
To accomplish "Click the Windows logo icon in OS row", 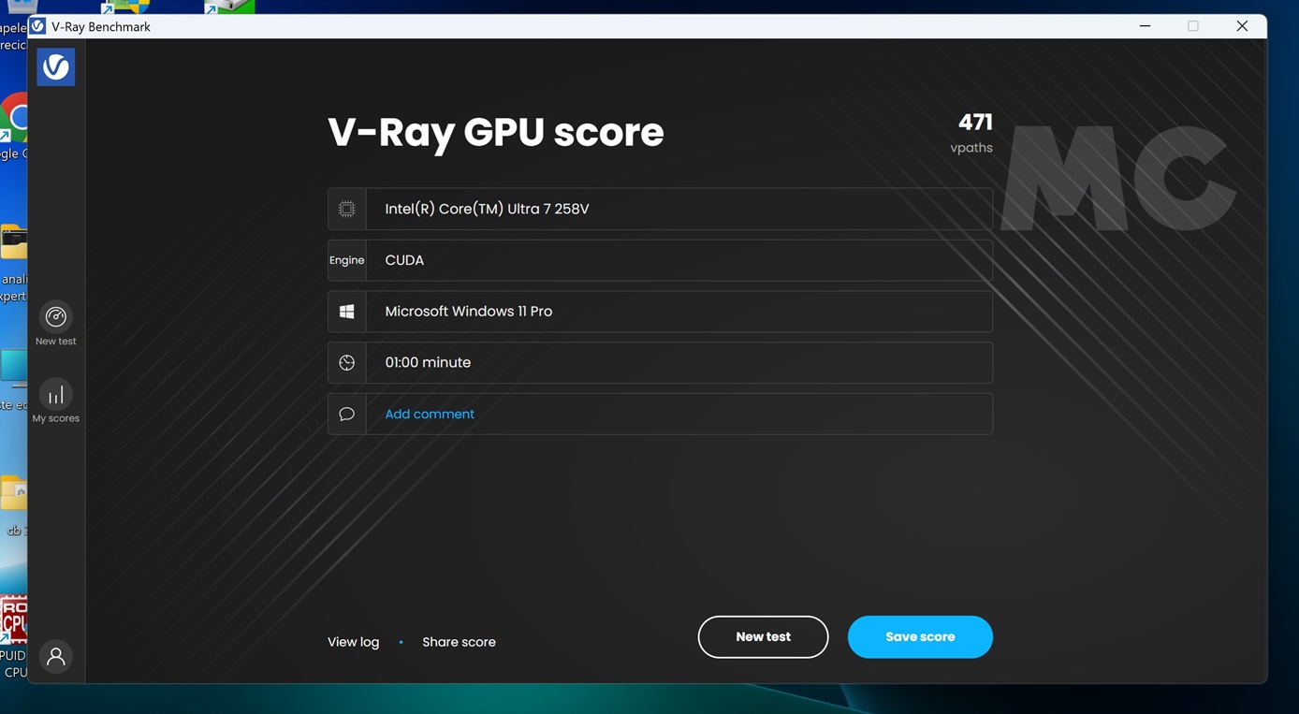I will coord(347,312).
